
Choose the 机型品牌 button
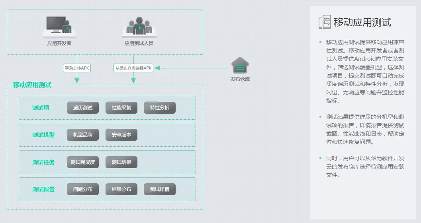click(83, 135)
